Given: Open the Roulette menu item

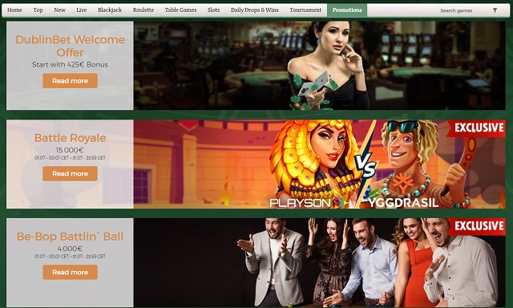Looking at the screenshot, I should (143, 10).
